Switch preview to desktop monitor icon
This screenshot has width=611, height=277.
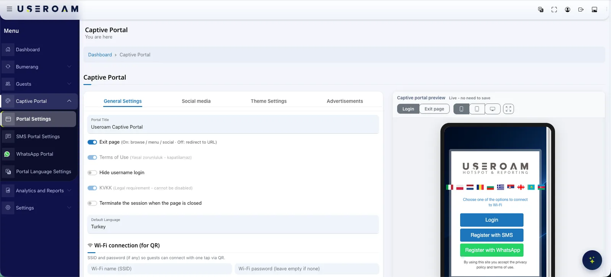(493, 109)
